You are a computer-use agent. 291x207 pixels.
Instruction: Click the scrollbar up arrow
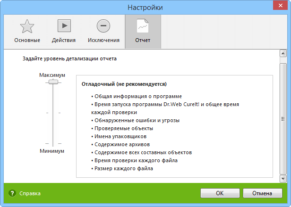[283, 54]
